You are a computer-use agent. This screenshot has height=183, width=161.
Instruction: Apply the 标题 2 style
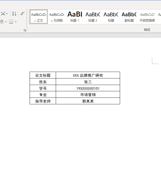[93, 17]
